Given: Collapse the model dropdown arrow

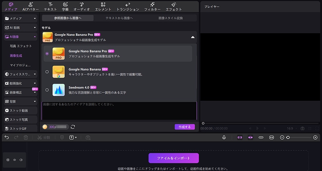Looking at the screenshot, I should [193, 37].
